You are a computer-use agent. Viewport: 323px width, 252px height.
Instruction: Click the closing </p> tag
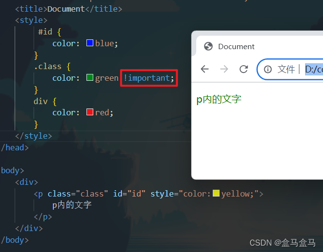(x=43, y=216)
